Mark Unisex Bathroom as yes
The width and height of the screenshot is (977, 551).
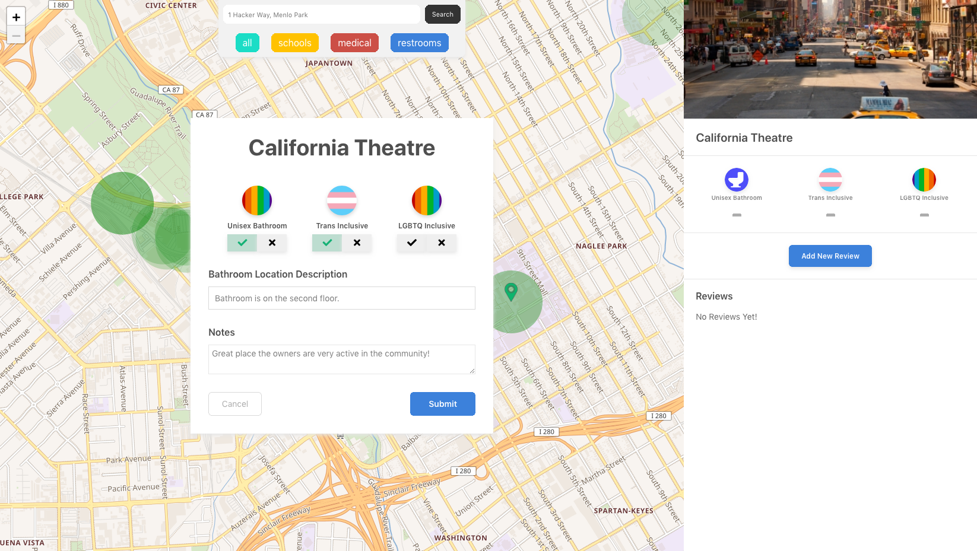[242, 243]
